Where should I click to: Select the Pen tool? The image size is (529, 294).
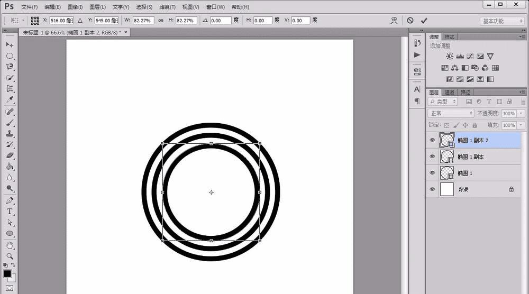coord(10,200)
